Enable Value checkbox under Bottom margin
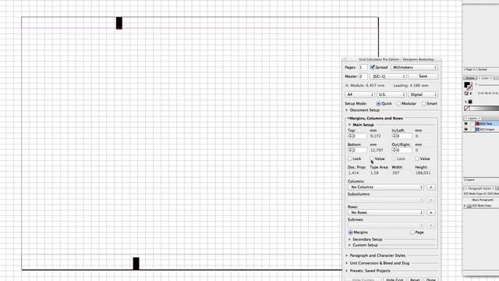 click(372, 158)
